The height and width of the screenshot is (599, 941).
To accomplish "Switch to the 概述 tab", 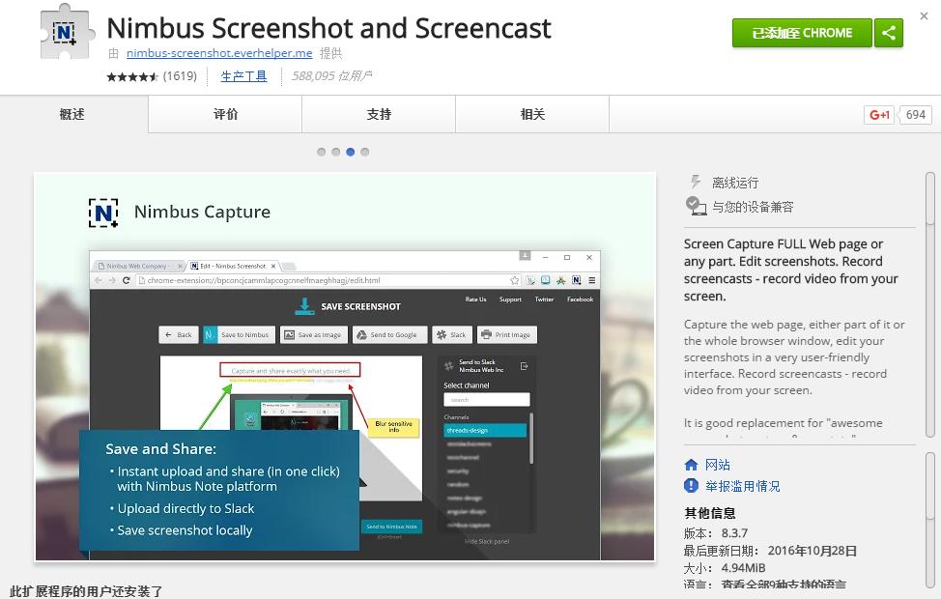I will 72,114.
